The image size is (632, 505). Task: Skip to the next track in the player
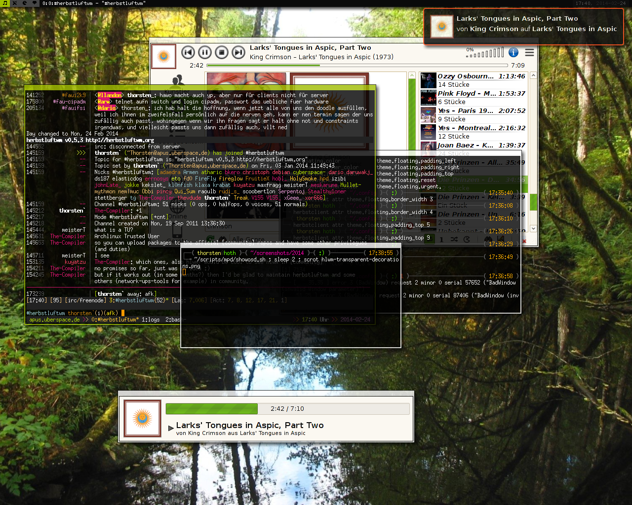(238, 52)
